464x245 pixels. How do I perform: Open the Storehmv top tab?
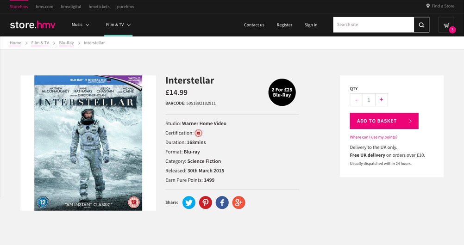19,6
